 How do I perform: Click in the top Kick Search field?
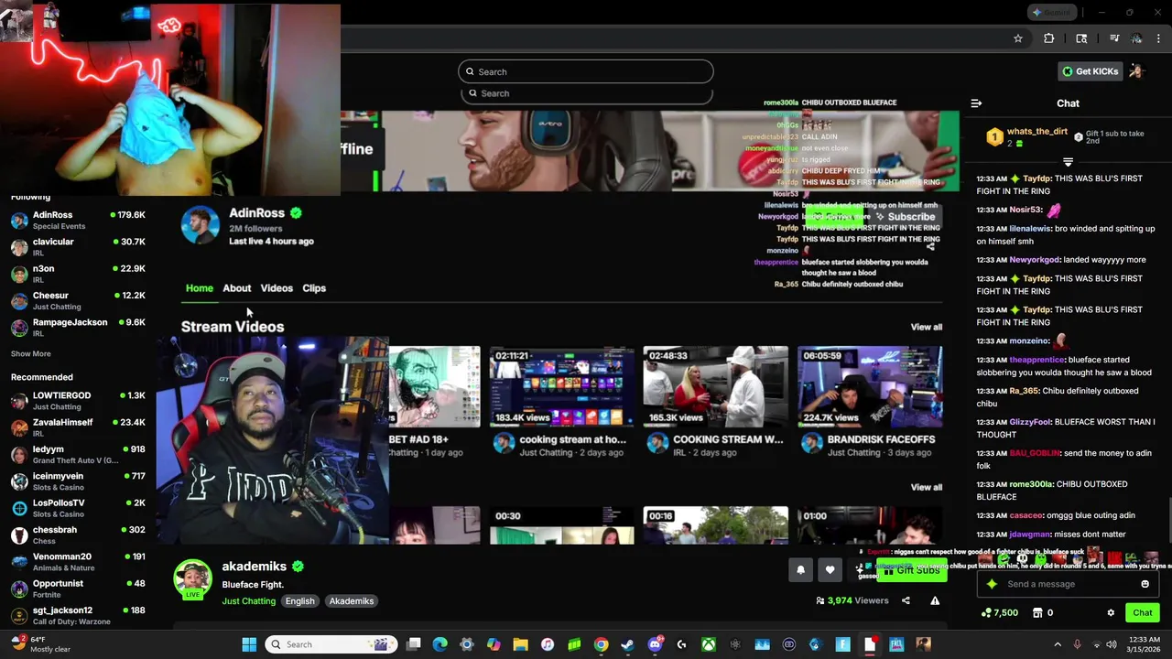coord(585,71)
